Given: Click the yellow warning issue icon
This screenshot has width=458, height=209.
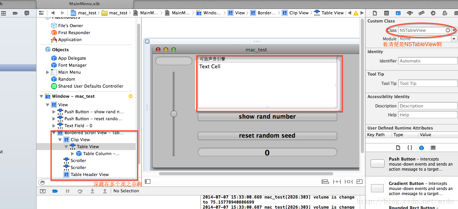Looking at the screenshot, I should tap(356, 13).
